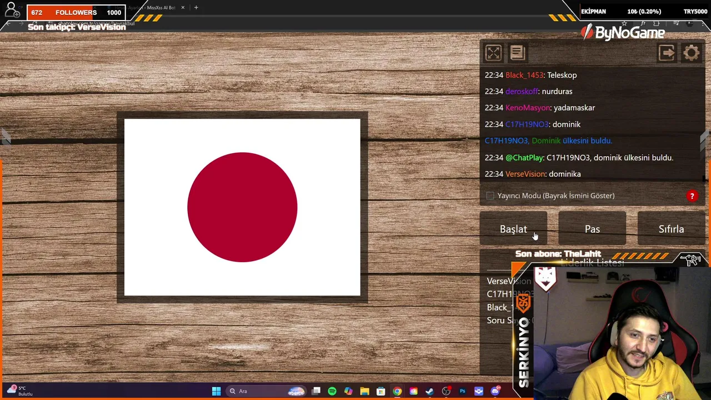Close the MissXss AI Bot browser tab
Viewport: 711px width, 400px height.
[183, 8]
